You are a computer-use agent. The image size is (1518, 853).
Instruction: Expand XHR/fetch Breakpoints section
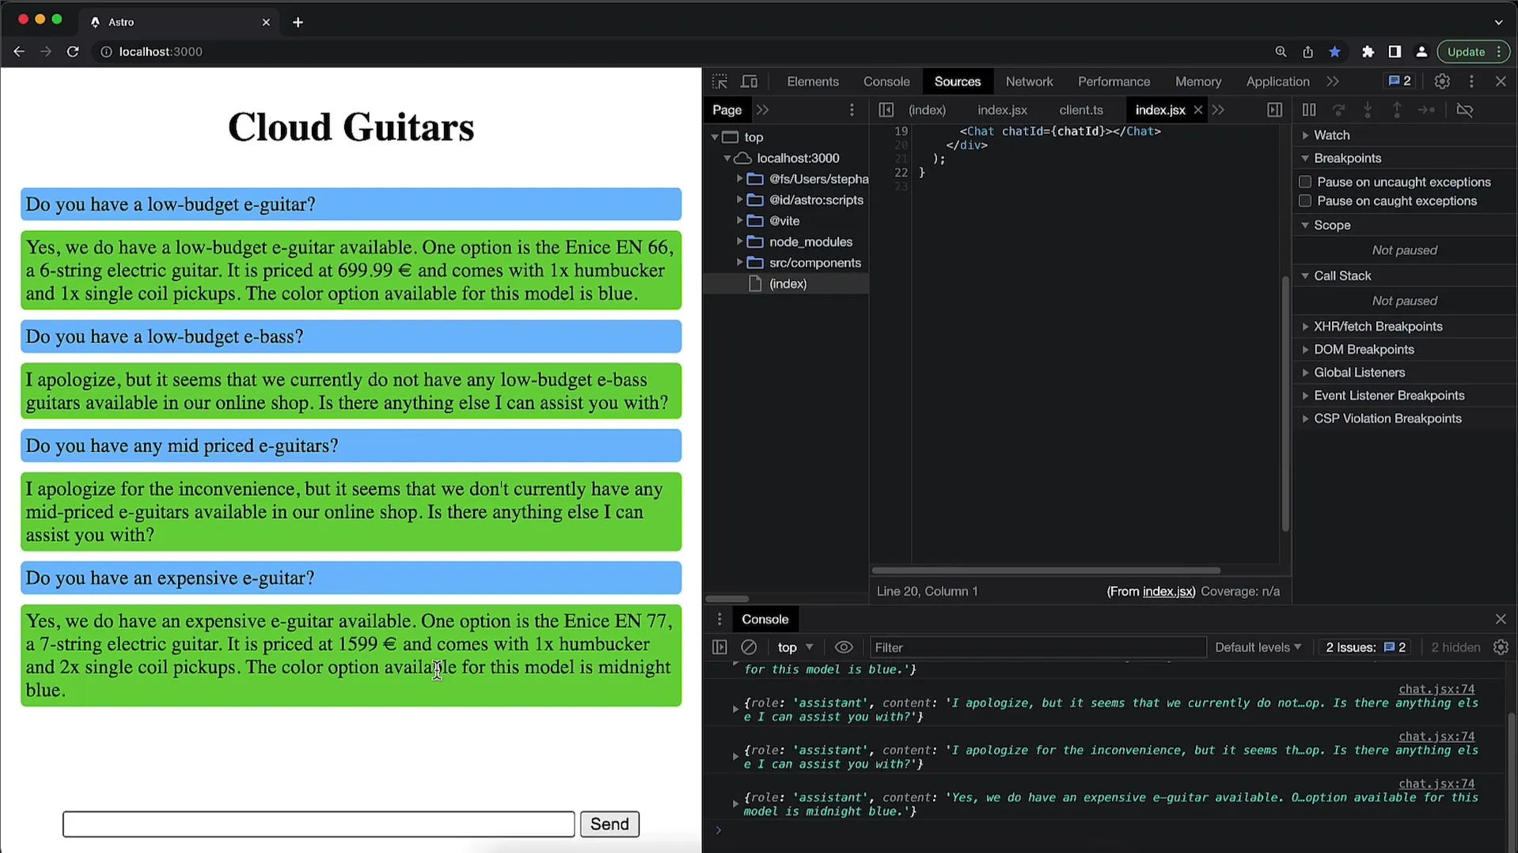pyautogui.click(x=1305, y=327)
